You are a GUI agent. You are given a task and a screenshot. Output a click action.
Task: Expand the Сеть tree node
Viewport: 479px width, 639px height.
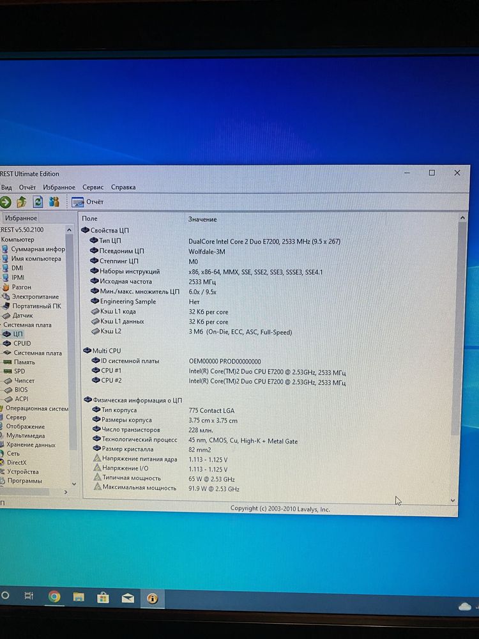(x=10, y=454)
